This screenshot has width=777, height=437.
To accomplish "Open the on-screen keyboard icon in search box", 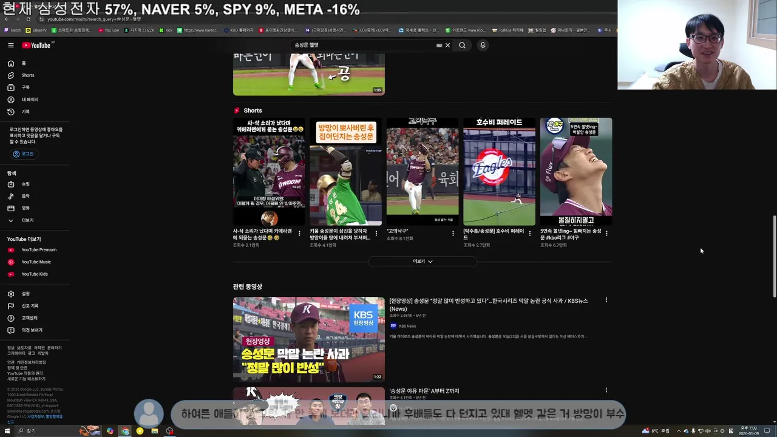I will click(x=439, y=45).
